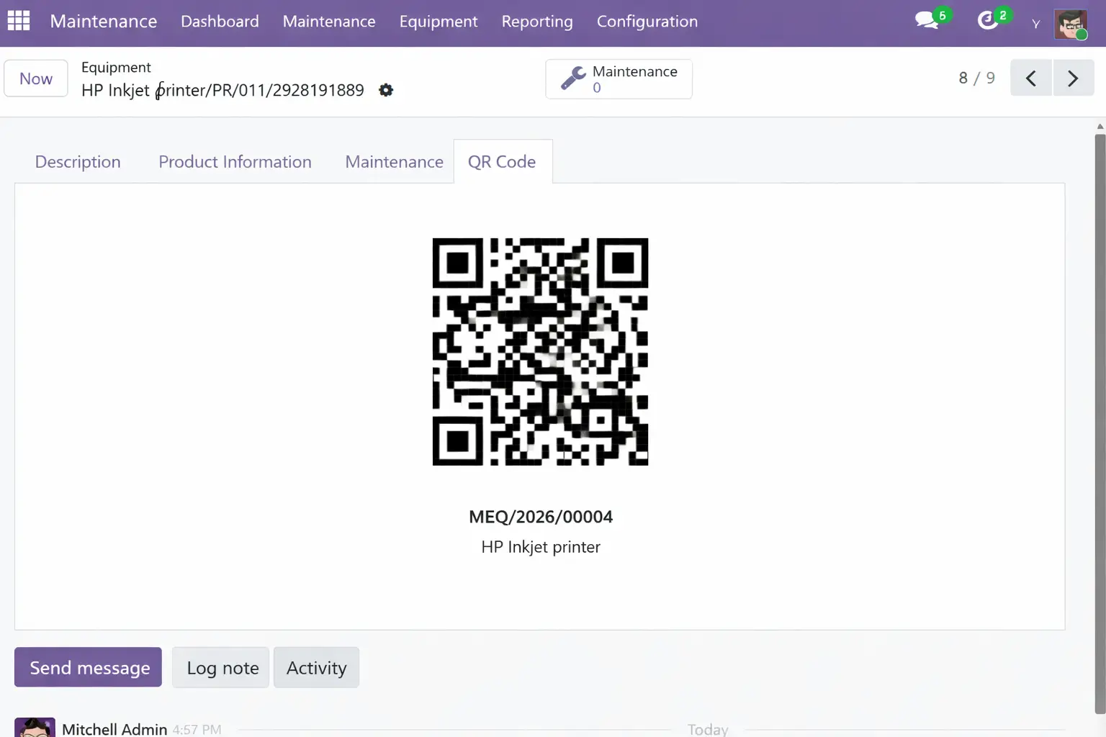Click the user profile avatar
This screenshot has width=1106, height=737.
tap(1072, 24)
